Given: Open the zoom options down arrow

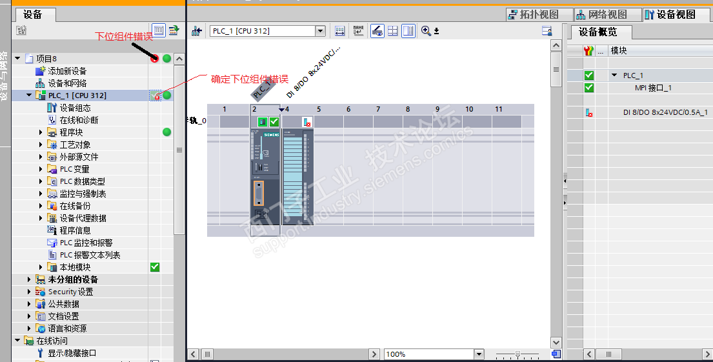Looking at the screenshot, I should 437,32.
